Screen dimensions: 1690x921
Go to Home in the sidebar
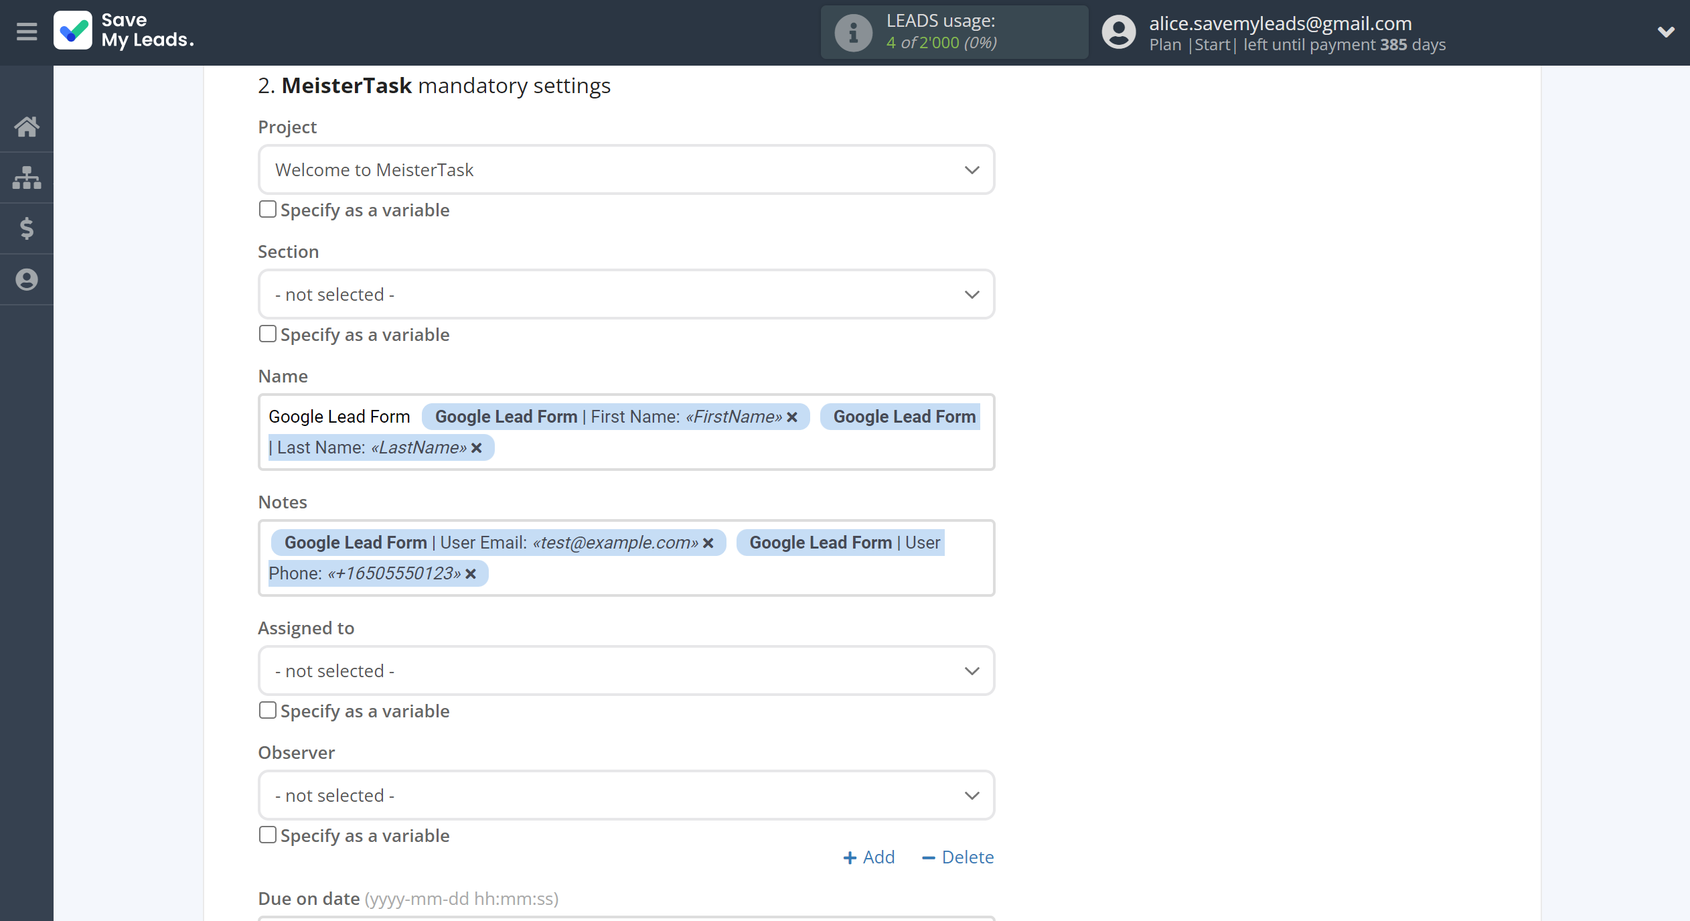pos(27,127)
